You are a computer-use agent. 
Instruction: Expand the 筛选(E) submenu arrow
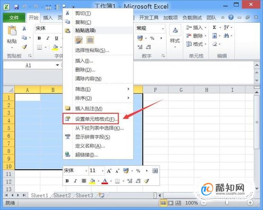click(128, 89)
